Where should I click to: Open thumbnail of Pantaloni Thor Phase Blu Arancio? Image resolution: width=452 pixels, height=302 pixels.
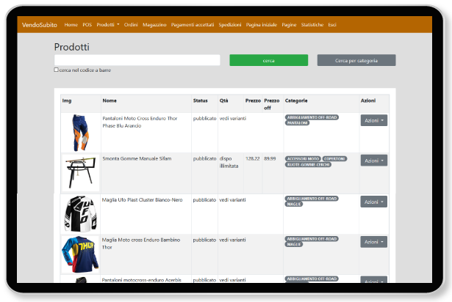point(80,133)
